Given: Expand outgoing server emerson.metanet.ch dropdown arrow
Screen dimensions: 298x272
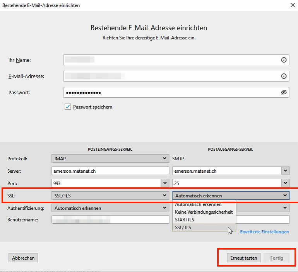Looking at the screenshot, I should (x=285, y=171).
